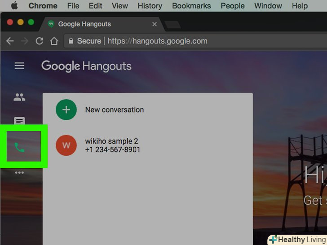Click the New conversation label
The image size is (327, 245).
(115, 110)
